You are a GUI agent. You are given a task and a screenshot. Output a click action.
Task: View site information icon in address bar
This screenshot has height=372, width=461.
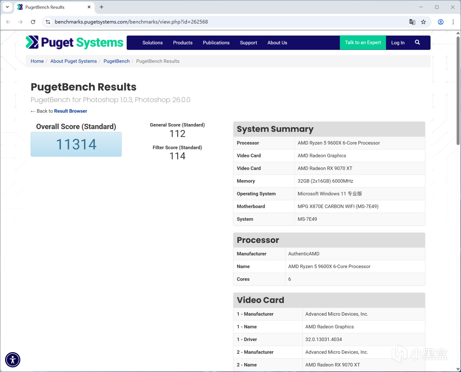[48, 22]
